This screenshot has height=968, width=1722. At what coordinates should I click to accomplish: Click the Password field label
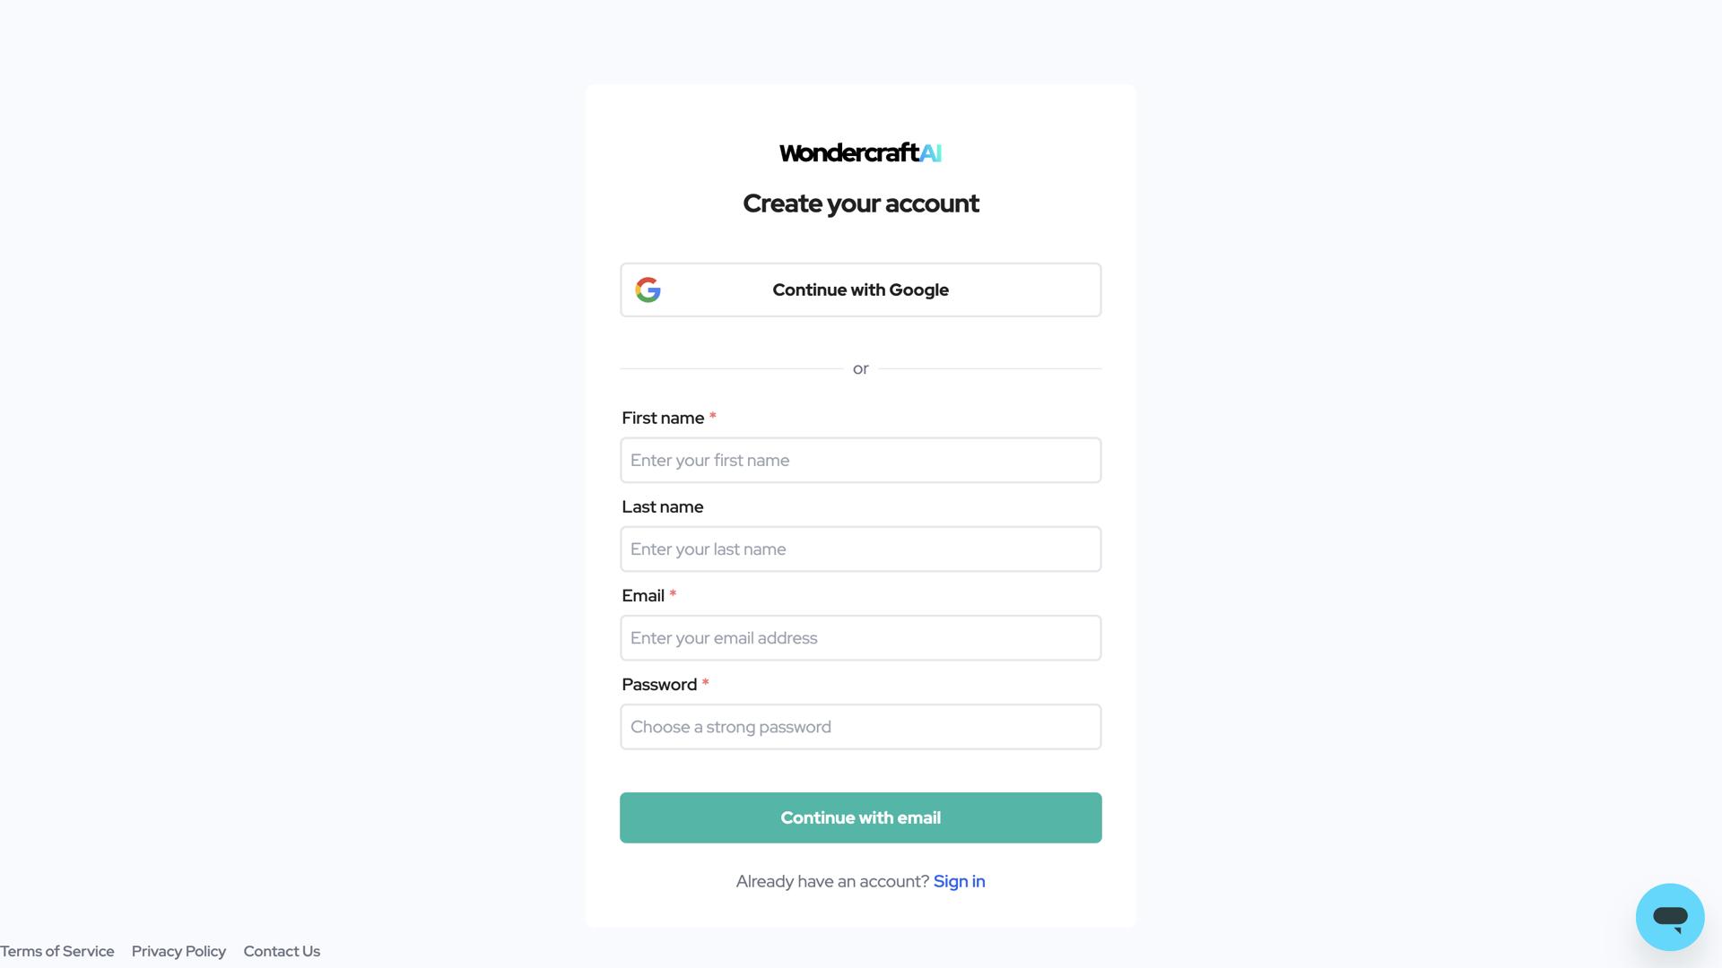click(x=659, y=685)
